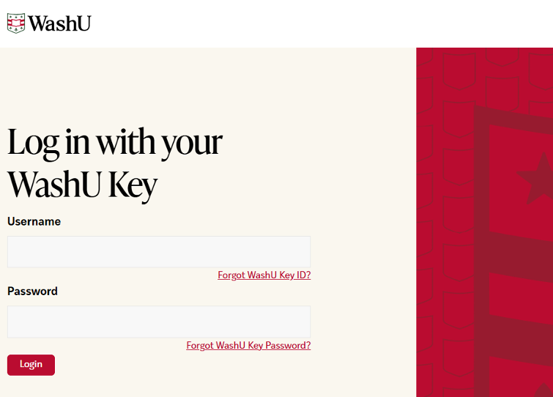Image resolution: width=553 pixels, height=397 pixels.
Task: Click the "Log in with your" heading line
Action: 114,143
